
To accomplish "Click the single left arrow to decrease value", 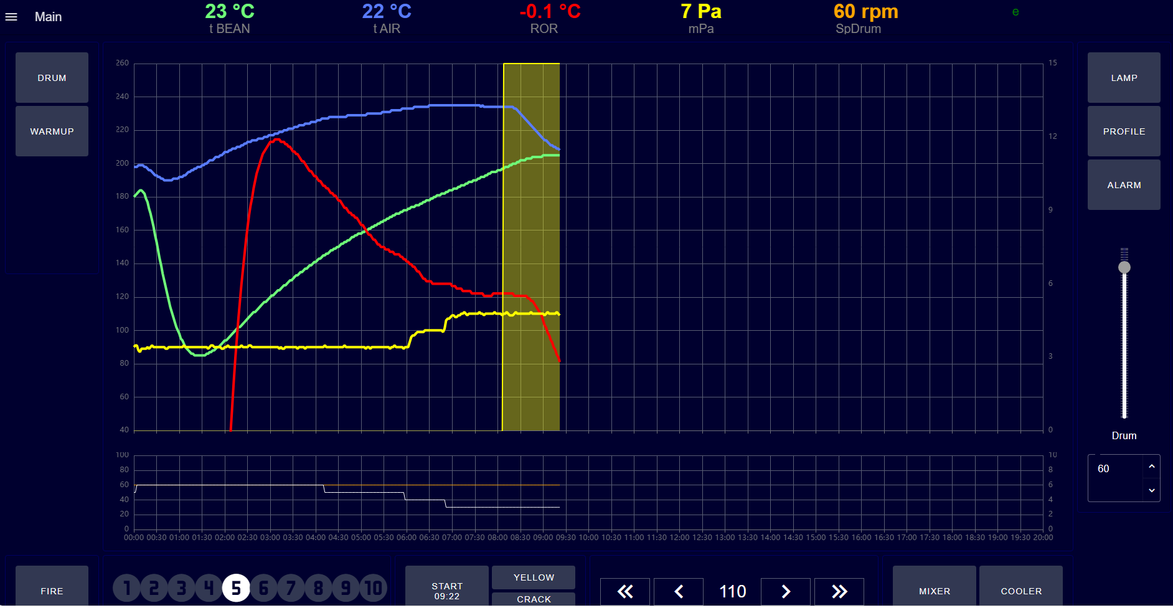I will [x=679, y=591].
